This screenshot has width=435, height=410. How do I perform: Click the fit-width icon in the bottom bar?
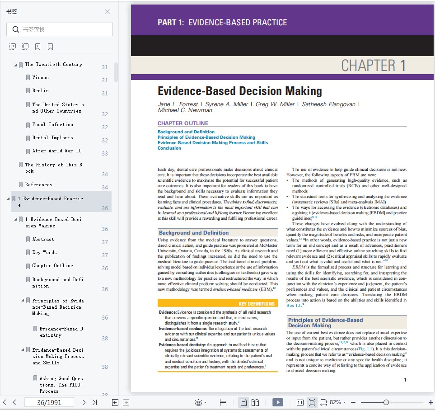(223, 402)
